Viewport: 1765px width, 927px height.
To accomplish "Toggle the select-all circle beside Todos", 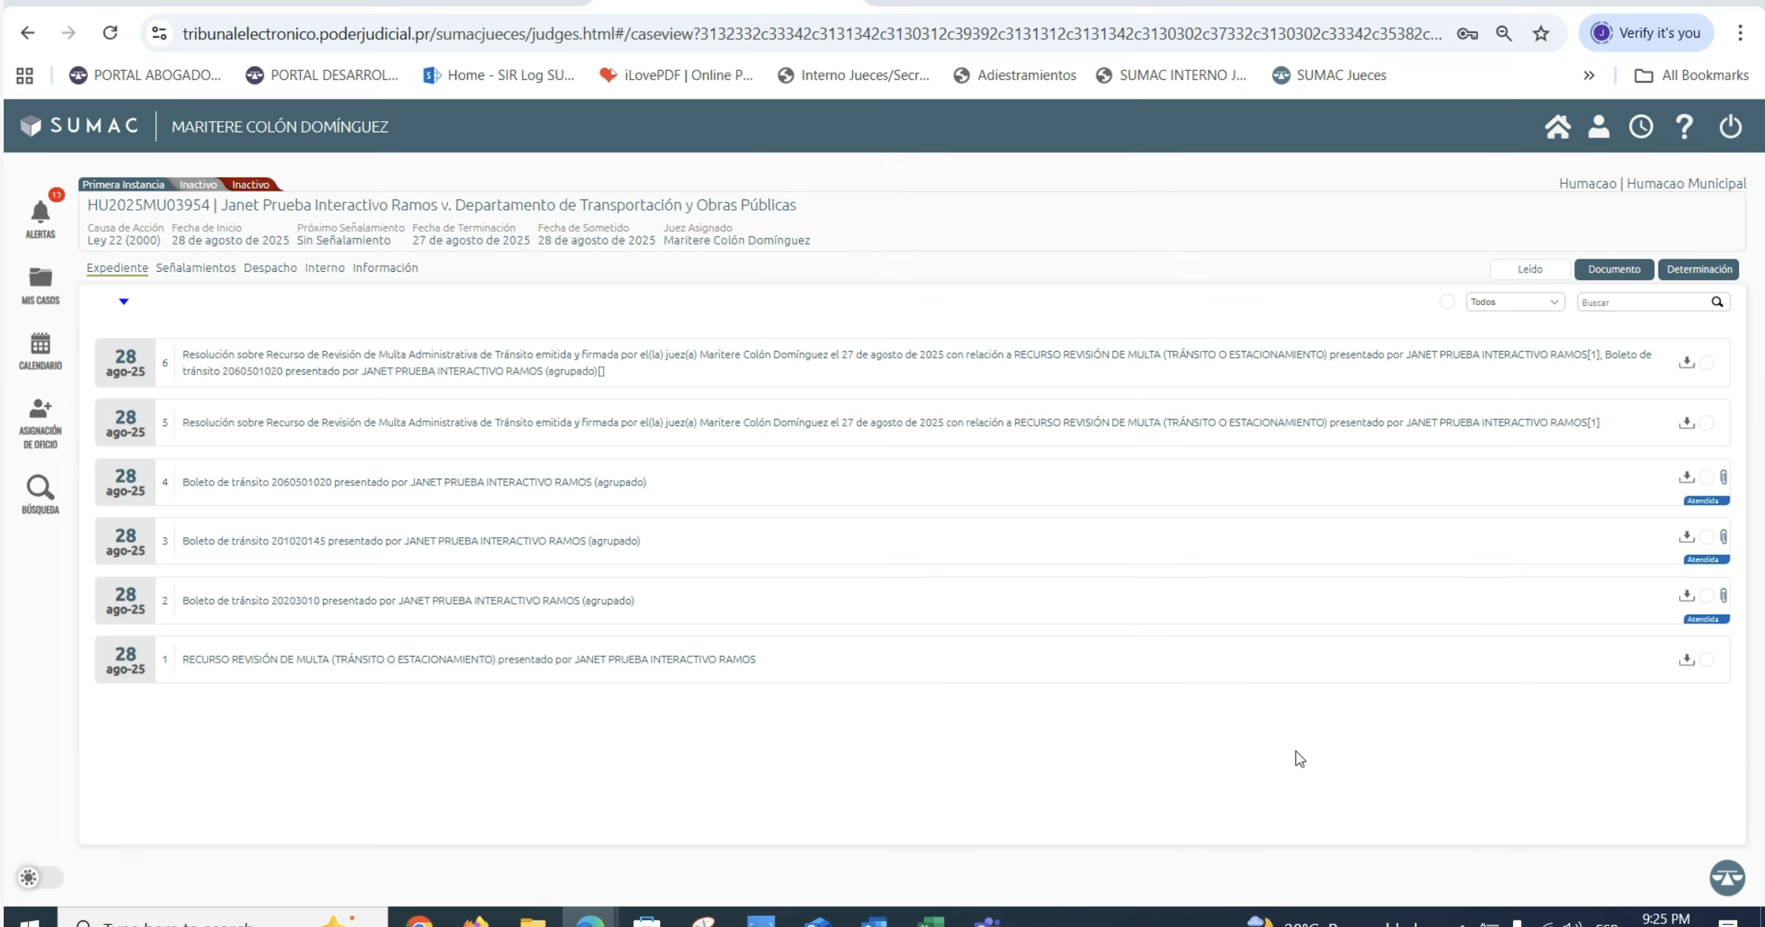I will click(1446, 302).
